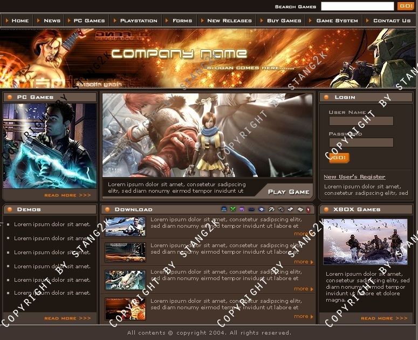The image size is (418, 340).
Task: Click 'more' link for third download item
Action: (301, 289)
